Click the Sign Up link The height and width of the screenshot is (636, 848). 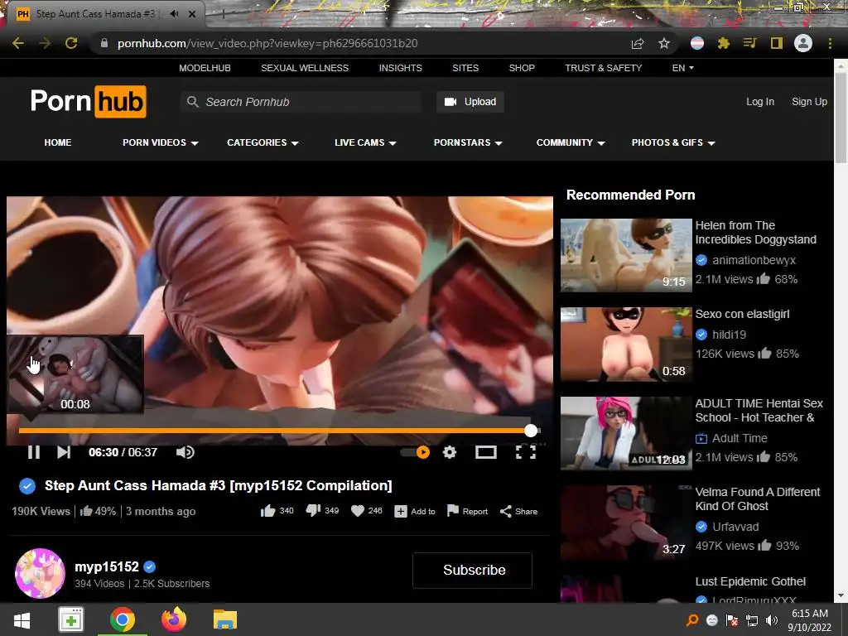[x=809, y=102]
